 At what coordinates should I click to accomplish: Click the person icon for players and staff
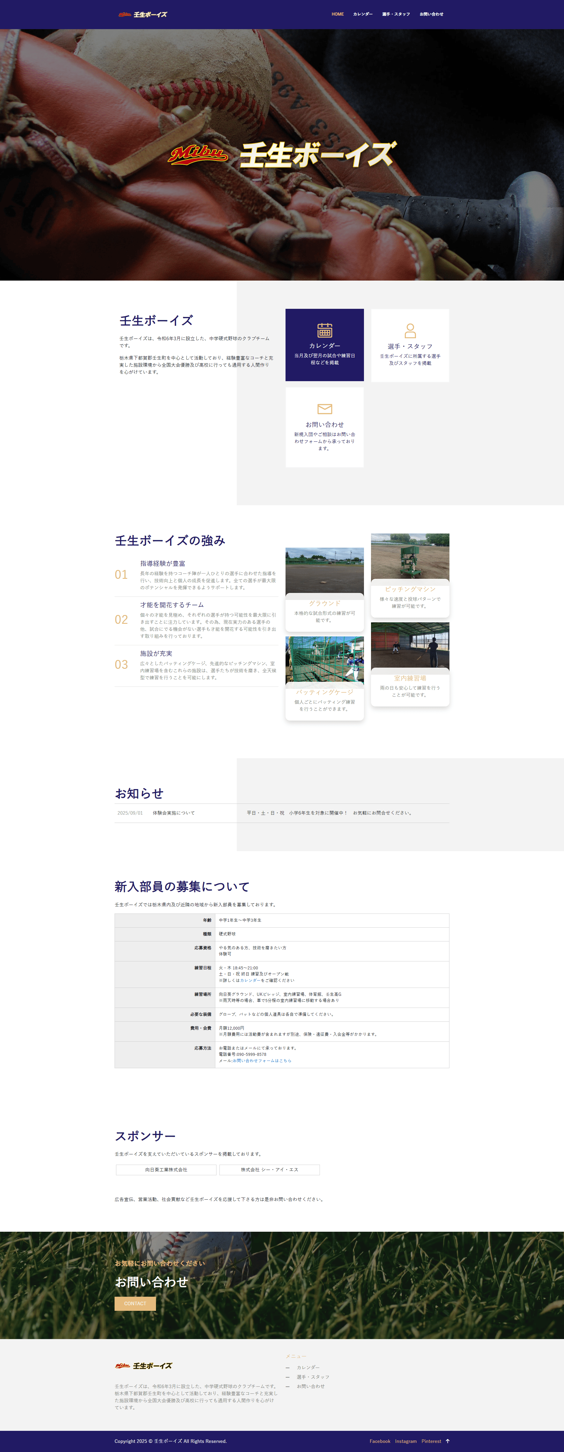tap(410, 331)
